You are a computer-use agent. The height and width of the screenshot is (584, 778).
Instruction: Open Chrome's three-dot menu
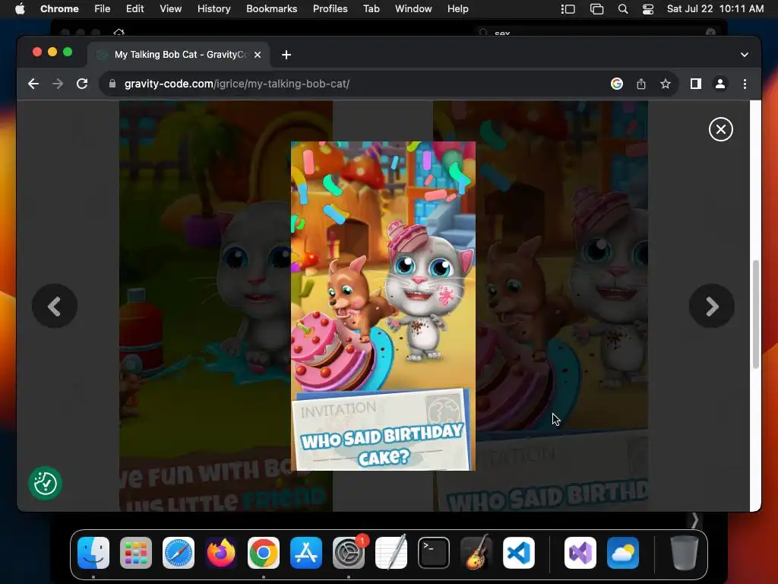click(745, 84)
